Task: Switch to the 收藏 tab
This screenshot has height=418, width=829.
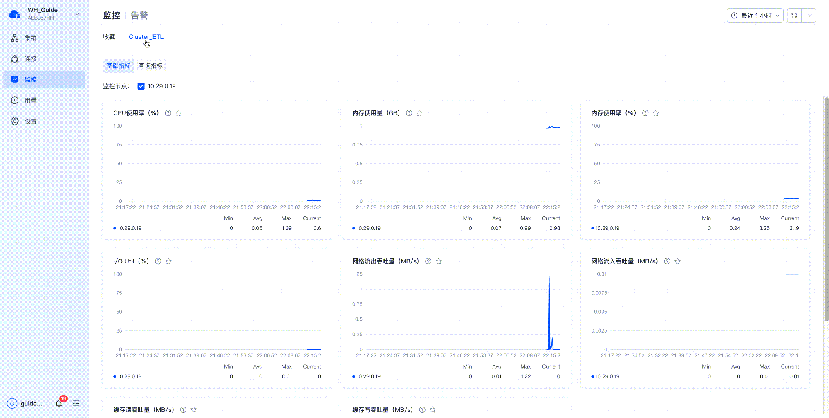Action: 109,37
